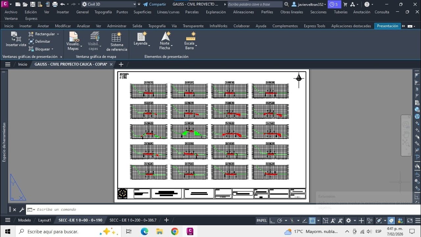Click the Compartir share button
Image resolution: width=421 pixels, height=237 pixels.
[154, 4]
